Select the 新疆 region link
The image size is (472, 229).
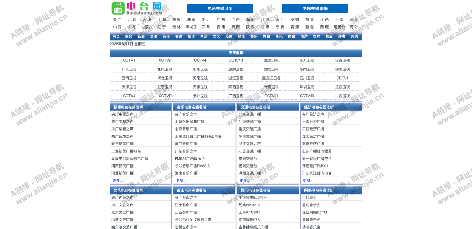click(310, 27)
